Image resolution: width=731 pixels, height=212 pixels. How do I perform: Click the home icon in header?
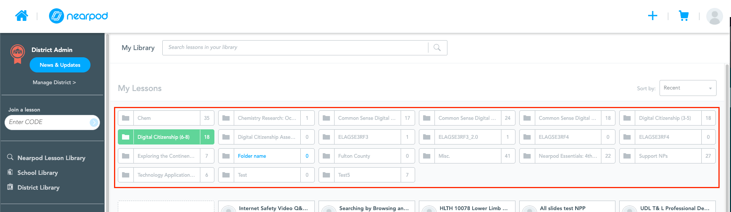coord(22,16)
